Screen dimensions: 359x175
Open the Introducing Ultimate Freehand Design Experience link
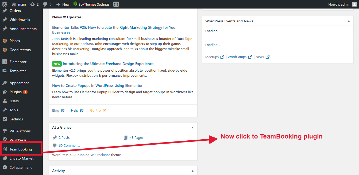click(x=108, y=64)
